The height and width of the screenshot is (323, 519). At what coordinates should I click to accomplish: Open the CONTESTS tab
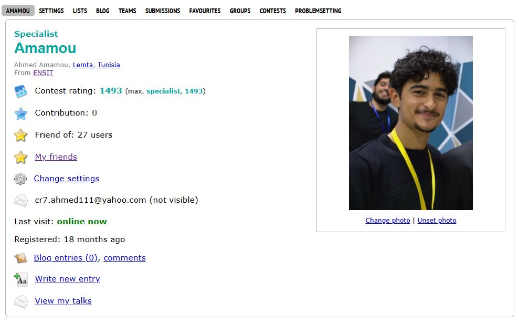click(x=273, y=11)
